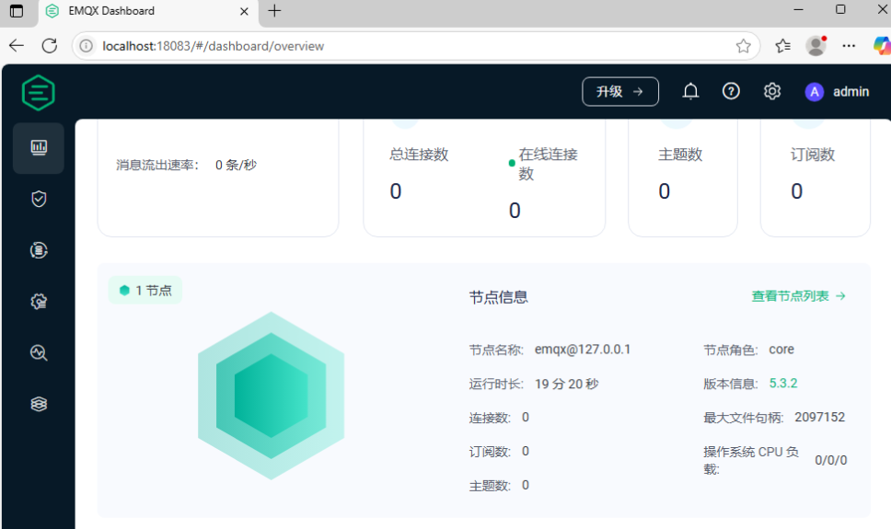Click the 总连接数 label
Image resolution: width=891 pixels, height=529 pixels.
419,155
